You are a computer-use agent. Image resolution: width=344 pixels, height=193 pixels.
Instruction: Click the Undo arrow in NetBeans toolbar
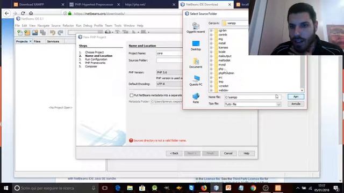click(53, 33)
